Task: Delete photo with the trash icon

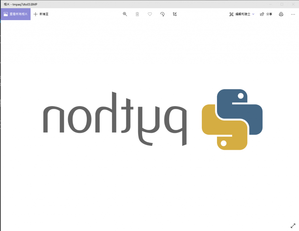Action: tap(137, 14)
